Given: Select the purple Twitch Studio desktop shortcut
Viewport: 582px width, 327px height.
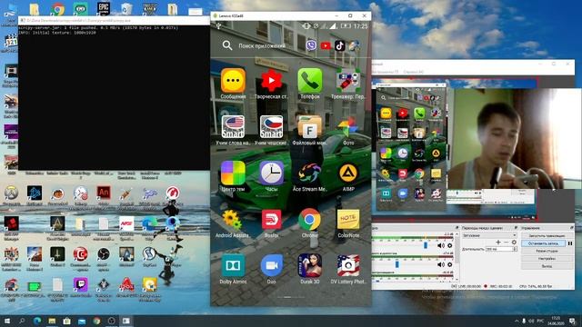Looking at the screenshot, I should [x=80, y=284].
